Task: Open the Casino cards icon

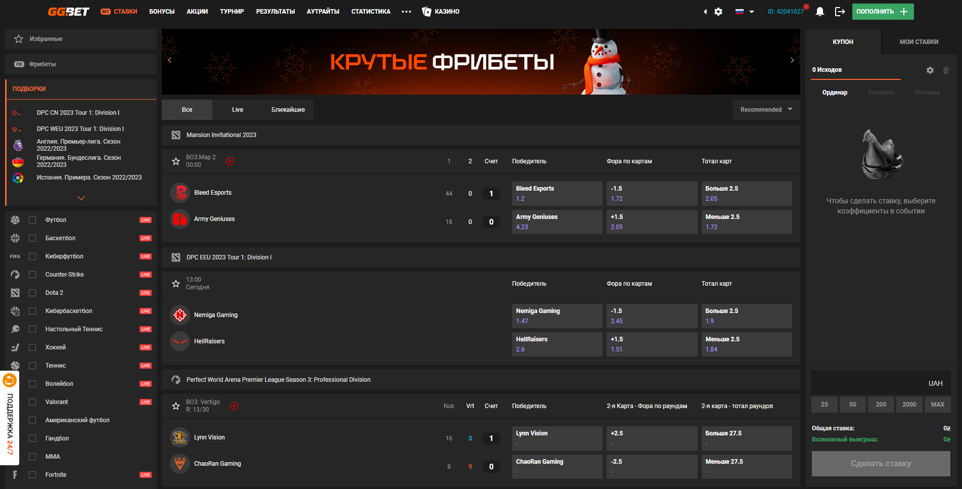Action: (427, 11)
